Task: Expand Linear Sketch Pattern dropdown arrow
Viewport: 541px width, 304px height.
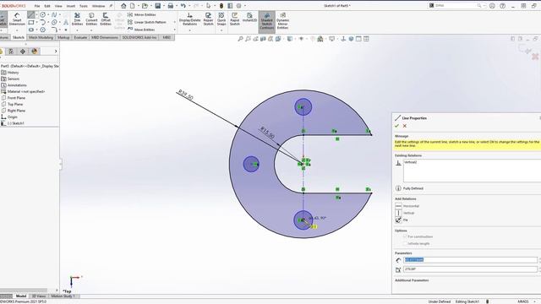Action: [175, 22]
